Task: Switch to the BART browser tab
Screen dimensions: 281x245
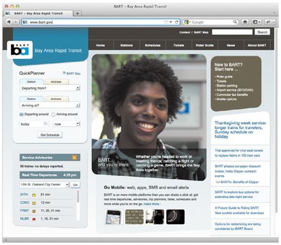Action: click(38, 13)
